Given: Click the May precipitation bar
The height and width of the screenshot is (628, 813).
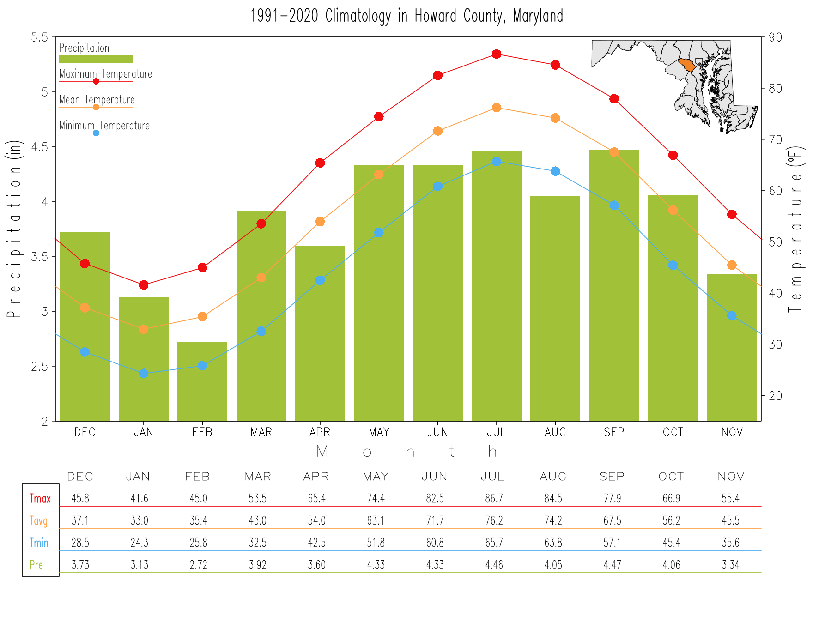Looking at the screenshot, I should tap(379, 293).
